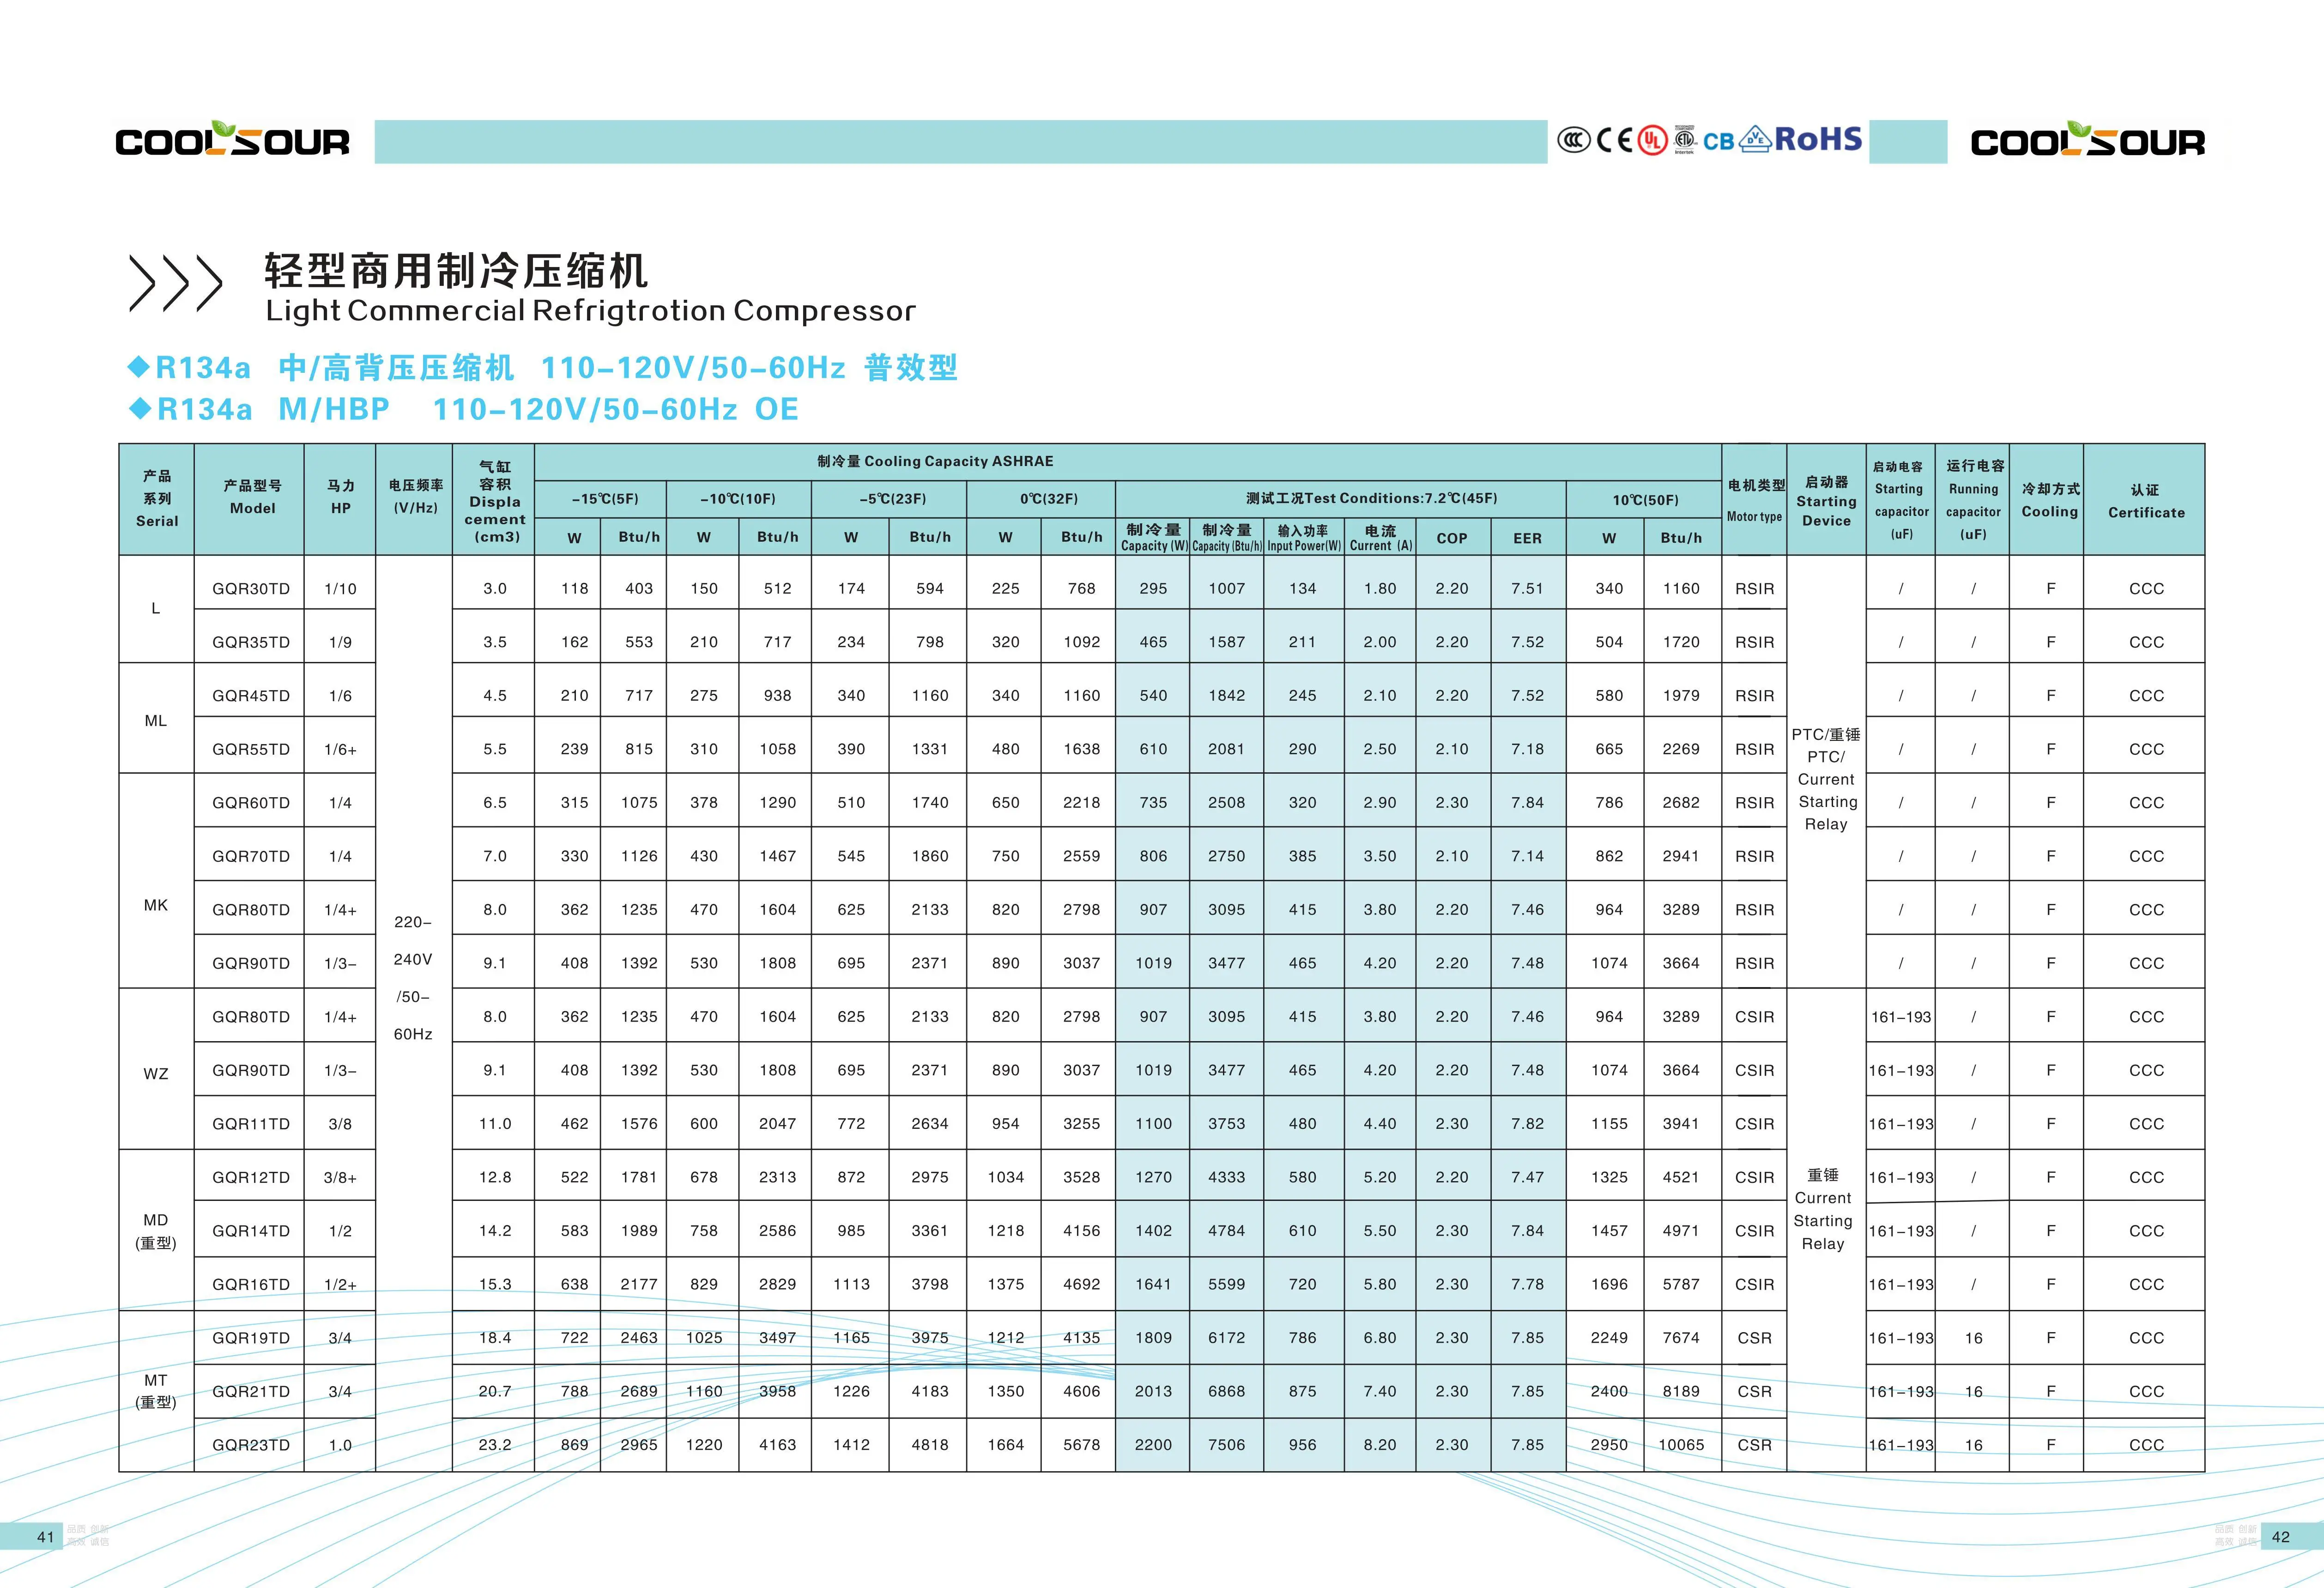Viewport: 2324px width, 1588px height.
Task: Click the triple chevron arrows beside the title
Action: (175, 283)
